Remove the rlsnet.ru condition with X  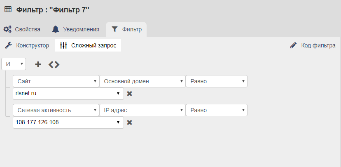click(x=129, y=94)
